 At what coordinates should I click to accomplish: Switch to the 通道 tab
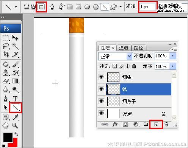point(124,48)
